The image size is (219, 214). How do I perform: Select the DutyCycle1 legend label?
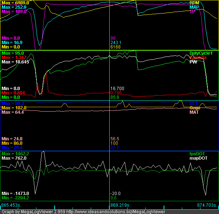[200, 53]
